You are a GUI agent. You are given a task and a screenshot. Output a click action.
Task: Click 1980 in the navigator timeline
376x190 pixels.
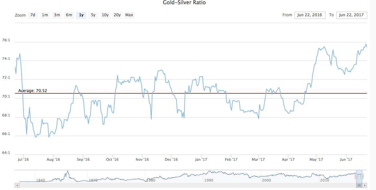point(151,180)
